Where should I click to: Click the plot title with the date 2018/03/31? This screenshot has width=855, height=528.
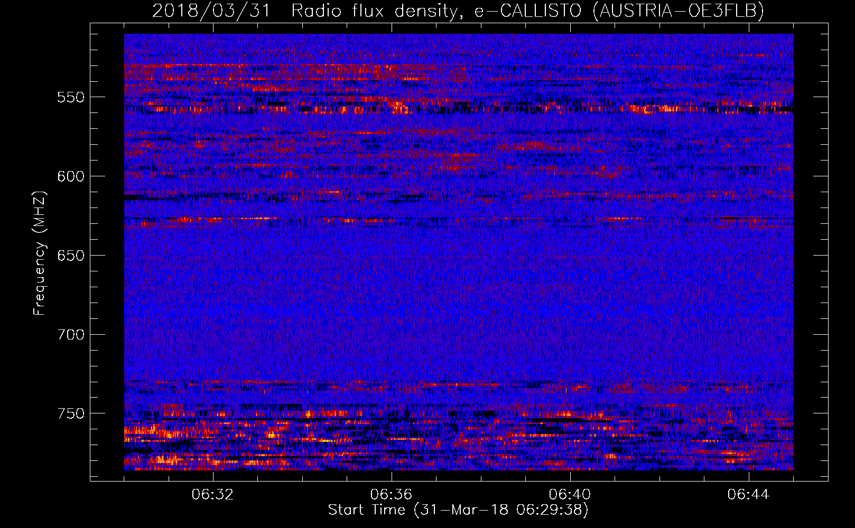click(x=458, y=11)
